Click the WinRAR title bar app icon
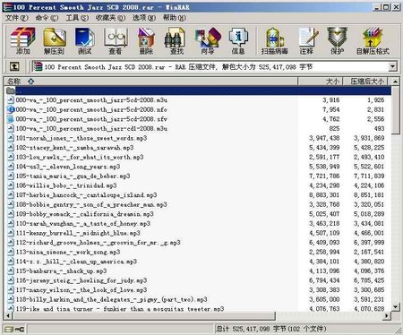Screen dimensions: 403x335 7,6
